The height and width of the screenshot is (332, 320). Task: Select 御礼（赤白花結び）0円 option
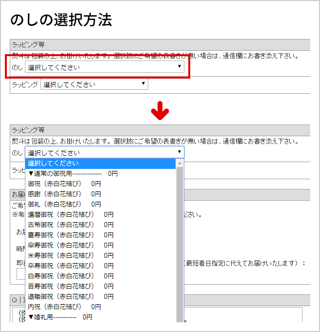(100, 204)
